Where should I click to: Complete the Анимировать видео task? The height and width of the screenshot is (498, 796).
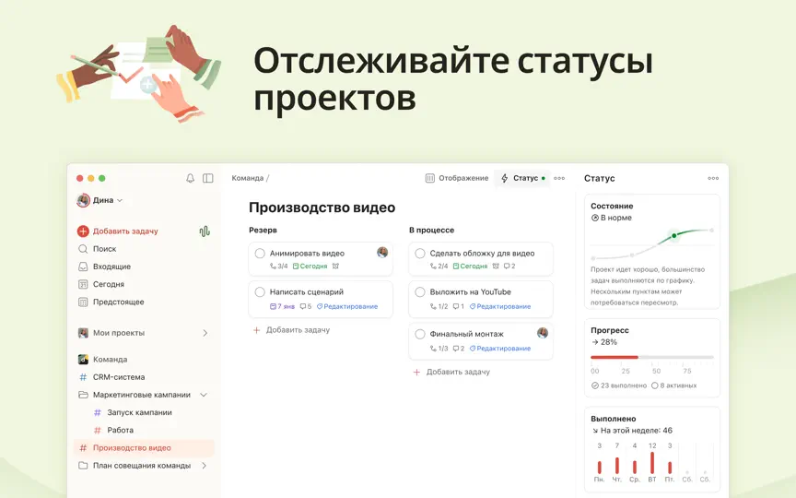260,253
